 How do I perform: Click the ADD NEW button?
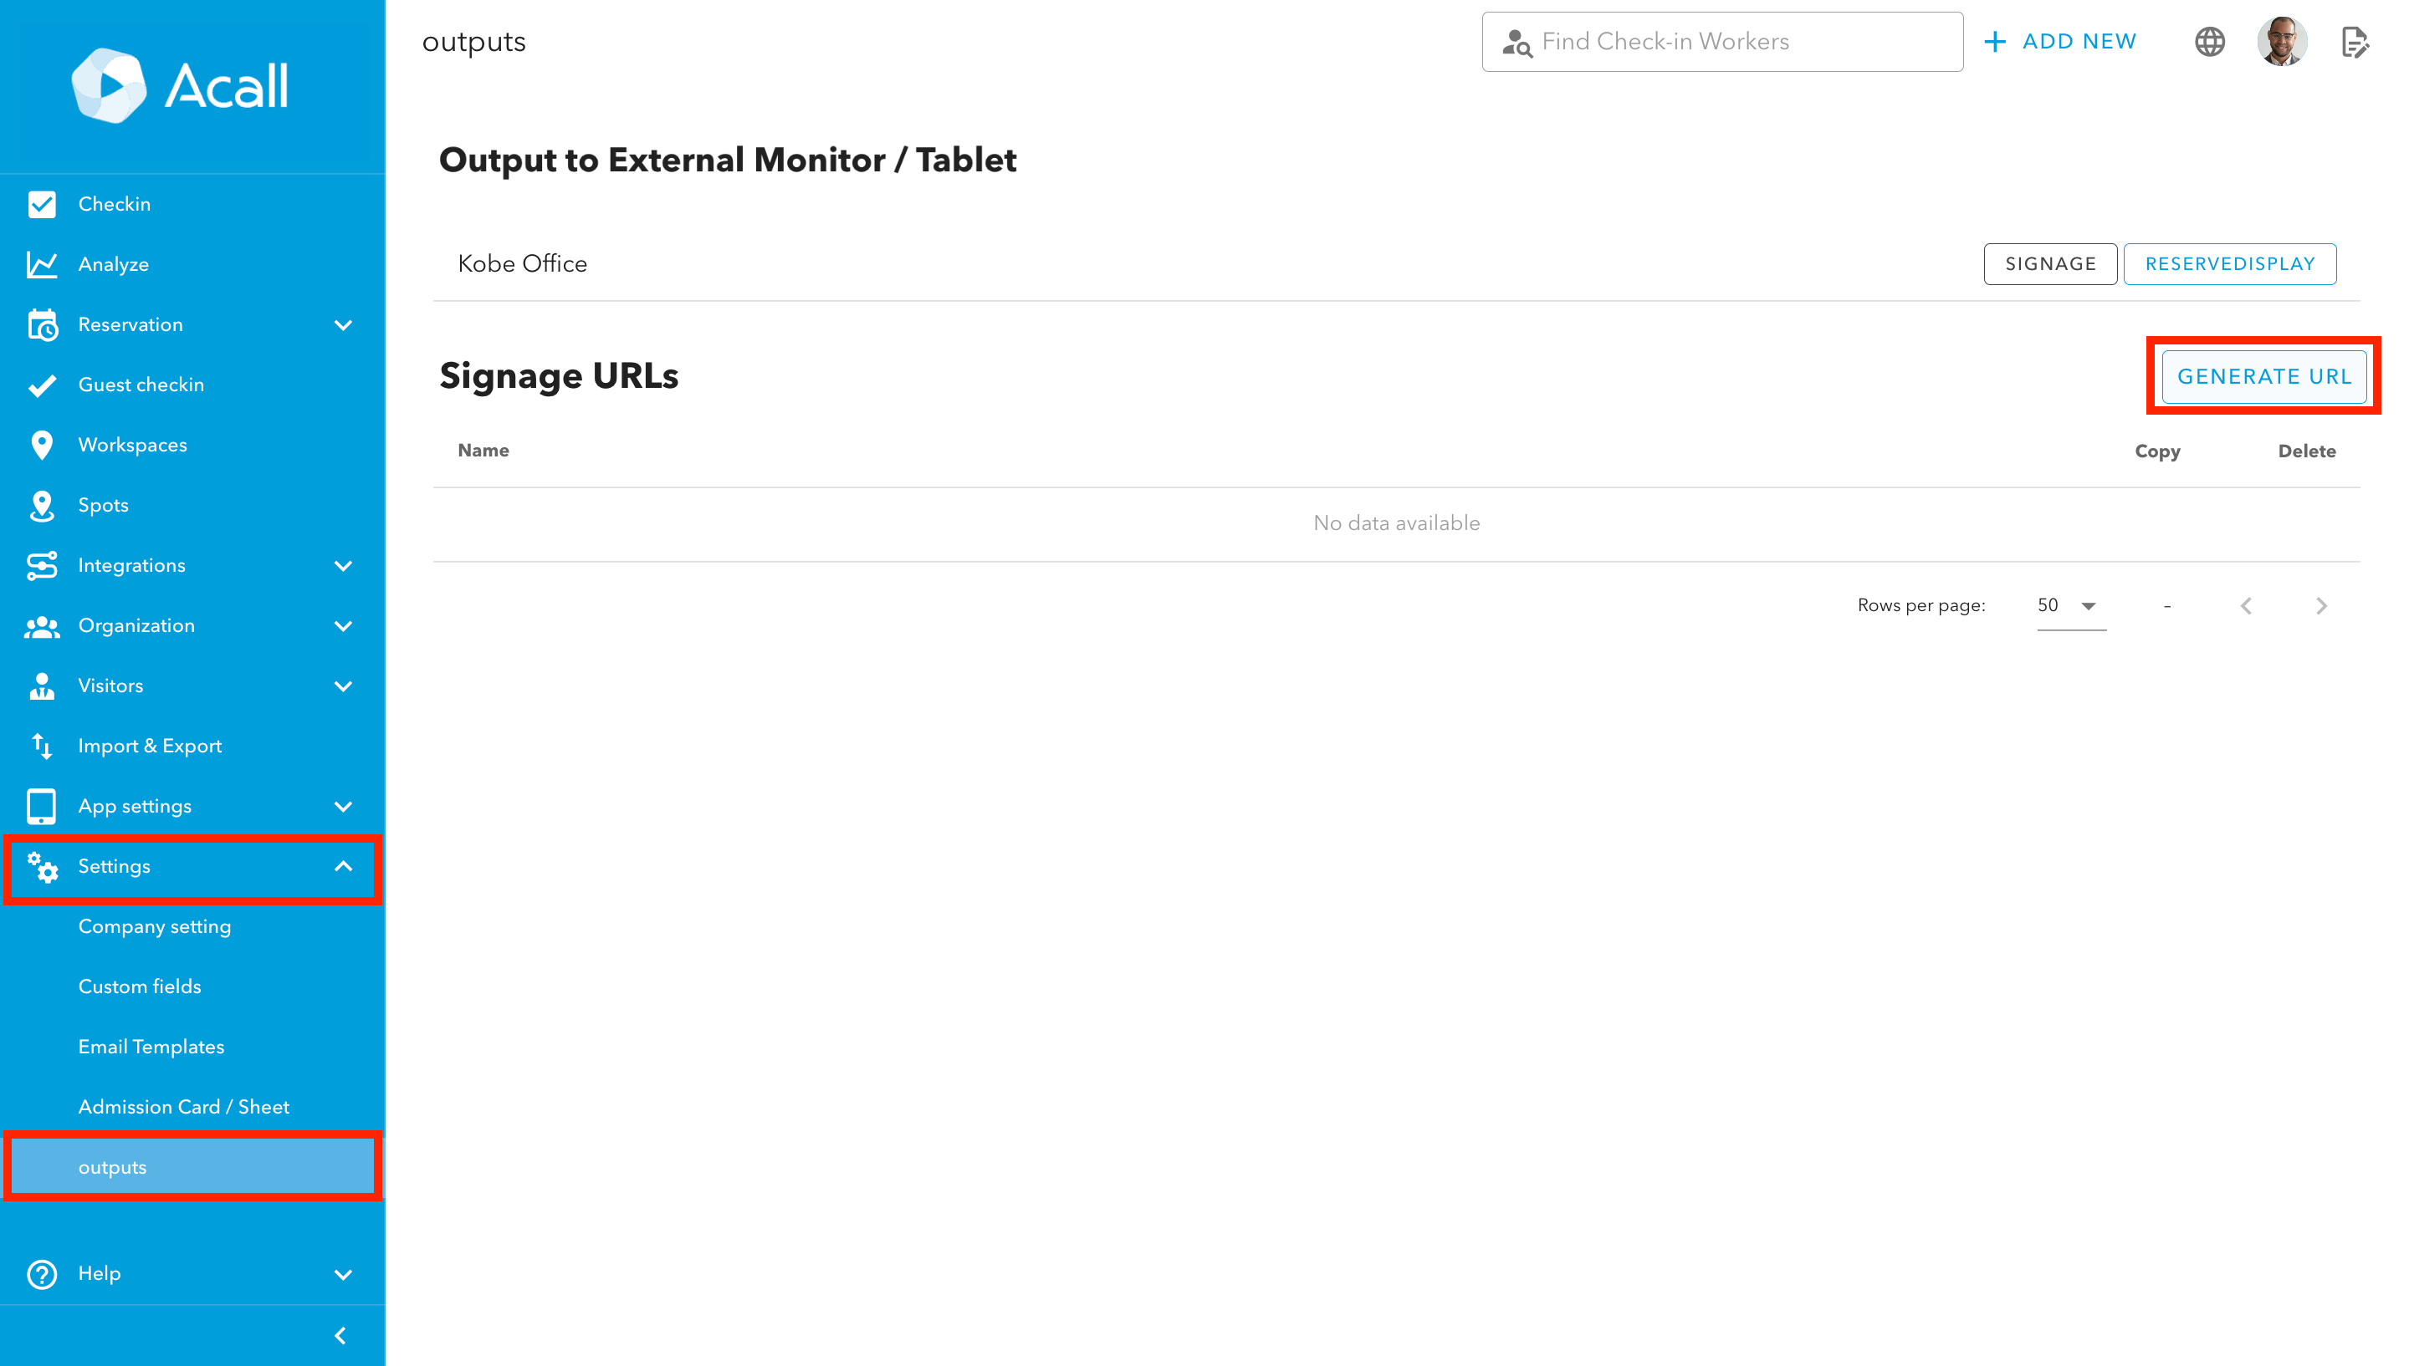2060,43
